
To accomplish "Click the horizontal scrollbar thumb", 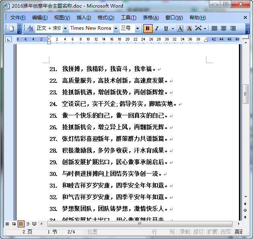I will tap(140, 224).
